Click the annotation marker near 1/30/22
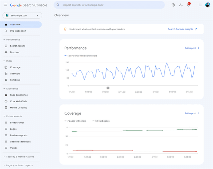213x169 pixels. (108, 88)
